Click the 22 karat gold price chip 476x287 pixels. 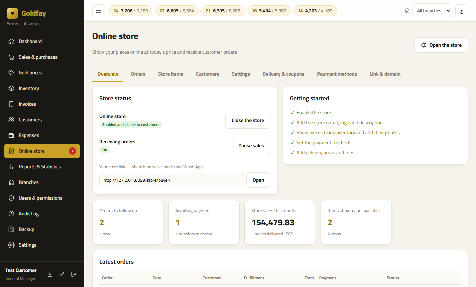click(x=177, y=11)
